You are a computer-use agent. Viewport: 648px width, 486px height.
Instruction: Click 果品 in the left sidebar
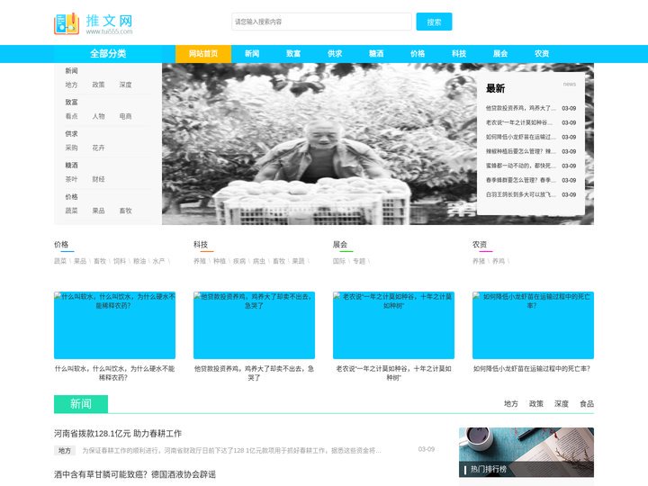pyautogui.click(x=98, y=211)
